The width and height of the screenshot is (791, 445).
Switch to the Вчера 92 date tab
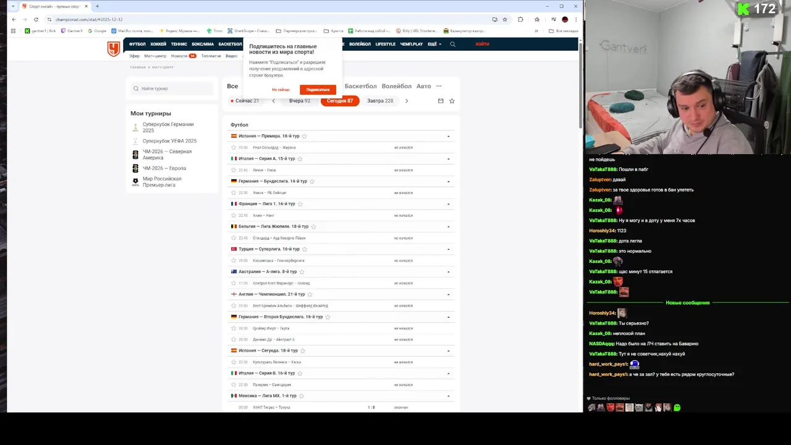300,101
